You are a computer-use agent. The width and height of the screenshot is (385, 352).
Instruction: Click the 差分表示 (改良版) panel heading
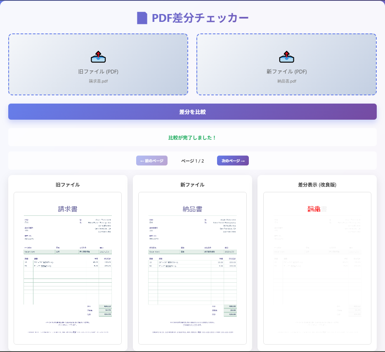click(x=317, y=184)
